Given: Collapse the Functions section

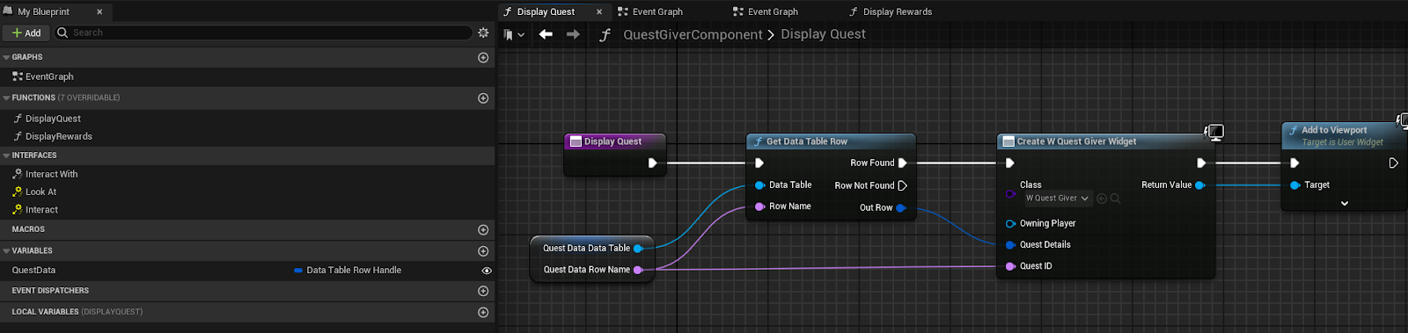Looking at the screenshot, I should (6, 98).
